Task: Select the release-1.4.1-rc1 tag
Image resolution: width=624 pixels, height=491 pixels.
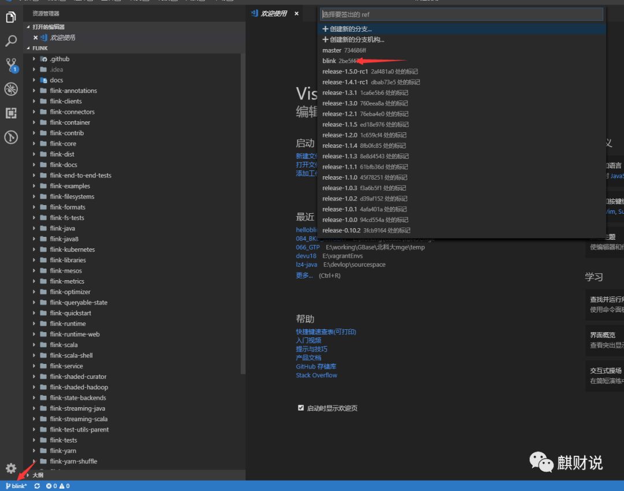Action: coord(462,82)
